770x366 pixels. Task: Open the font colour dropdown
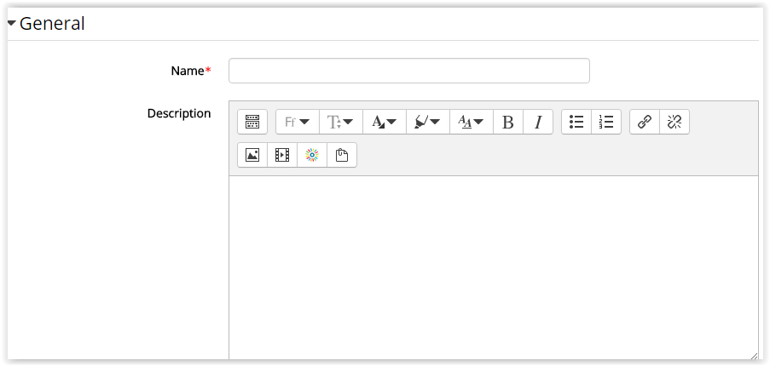(x=384, y=122)
